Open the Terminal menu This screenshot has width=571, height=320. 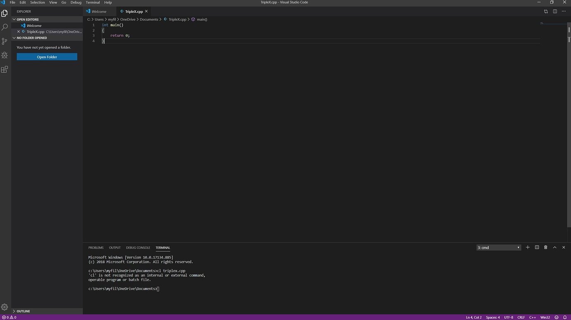93,2
